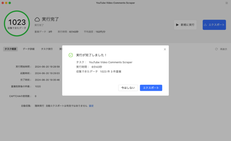Click the top-right window edit icon

(226, 3)
